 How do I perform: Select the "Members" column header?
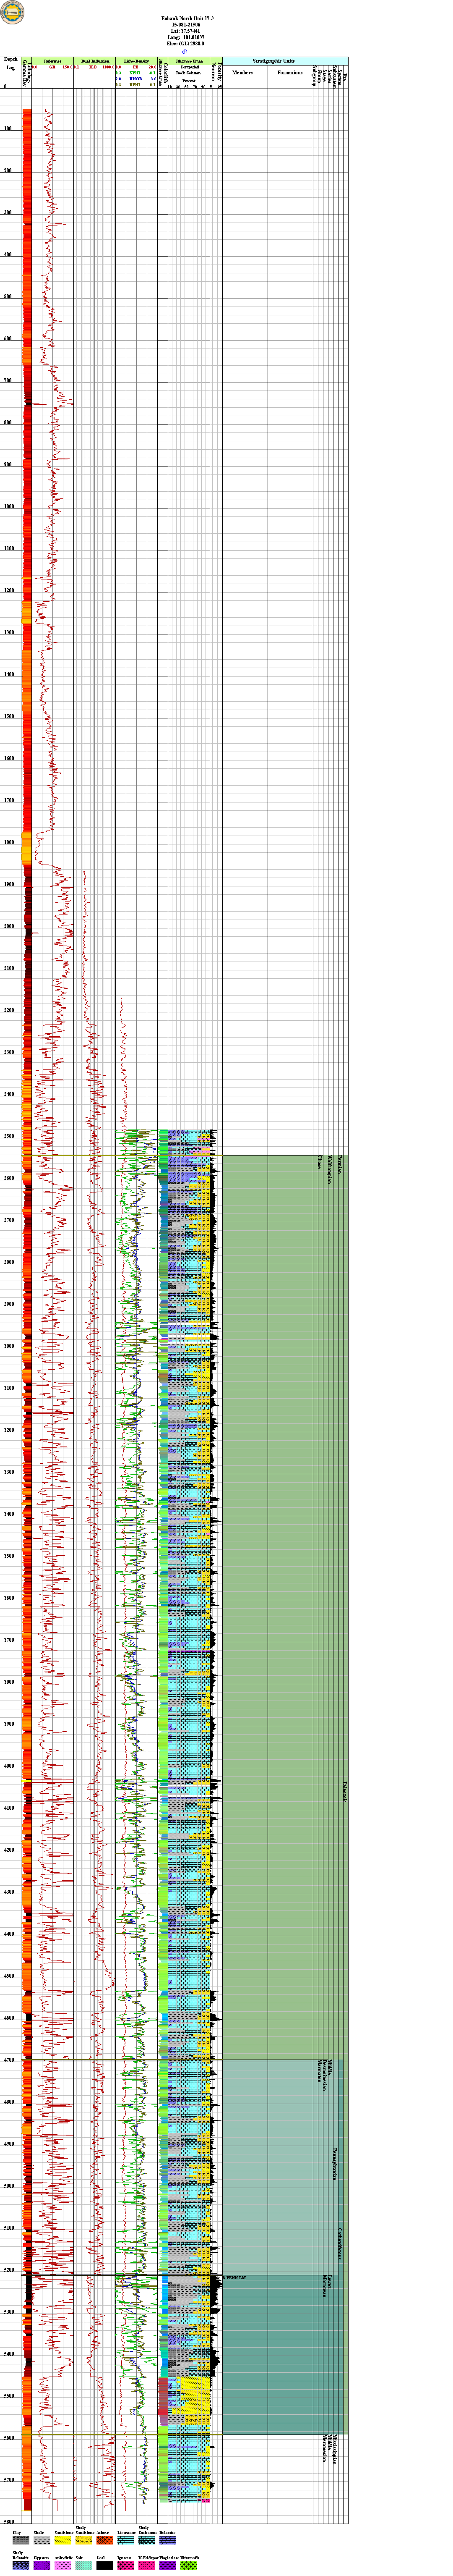pyautogui.click(x=243, y=73)
